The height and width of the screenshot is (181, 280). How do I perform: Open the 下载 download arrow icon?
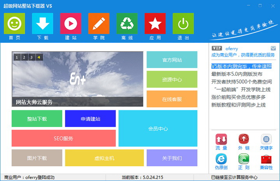42,24
